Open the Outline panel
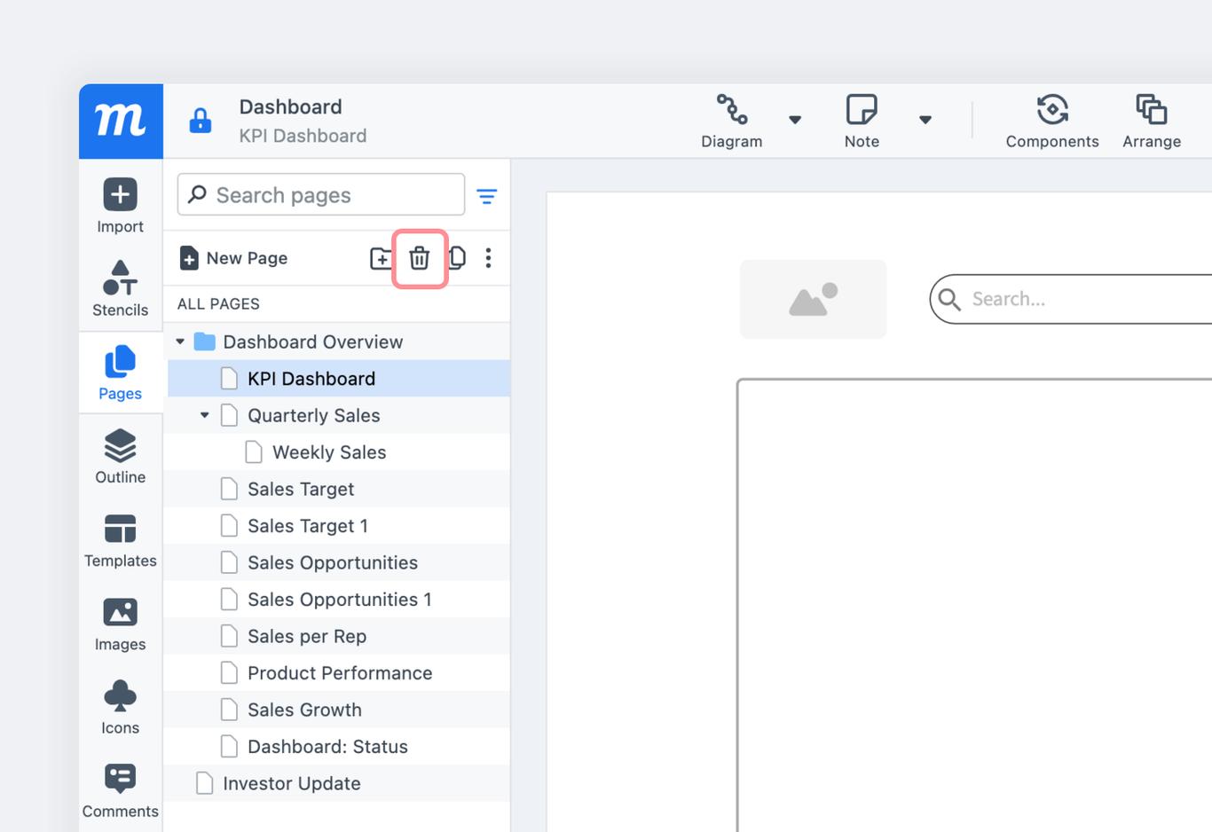The image size is (1212, 832). point(121,456)
